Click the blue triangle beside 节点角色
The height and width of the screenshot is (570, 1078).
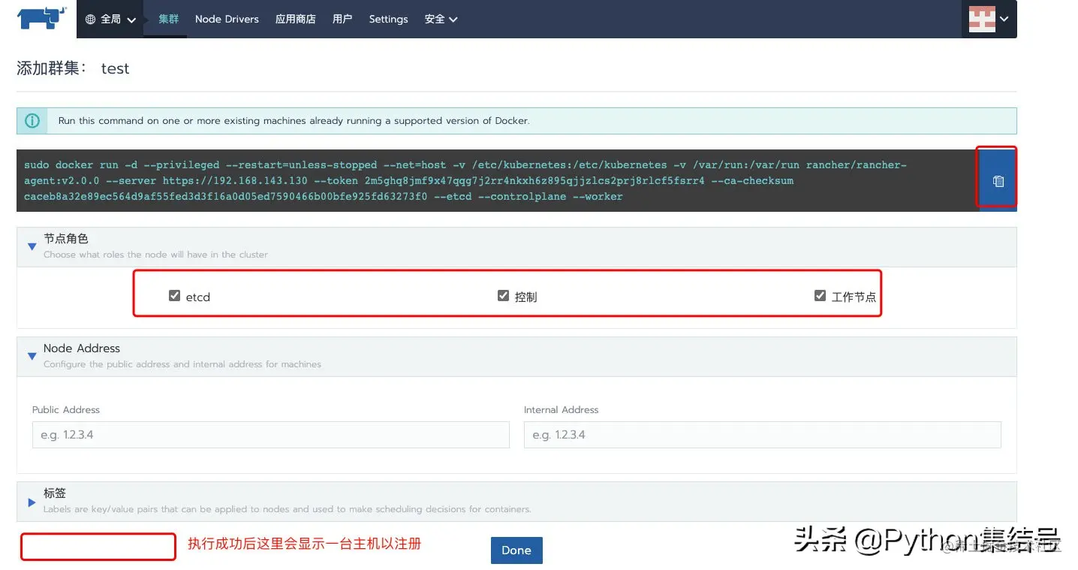click(31, 246)
